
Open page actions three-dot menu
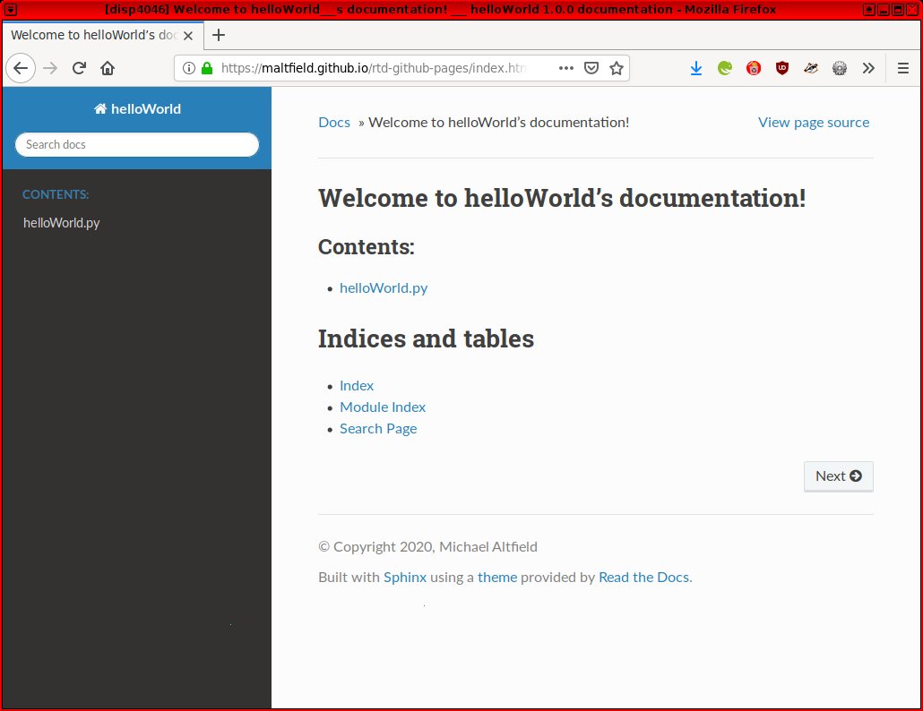pyautogui.click(x=566, y=68)
